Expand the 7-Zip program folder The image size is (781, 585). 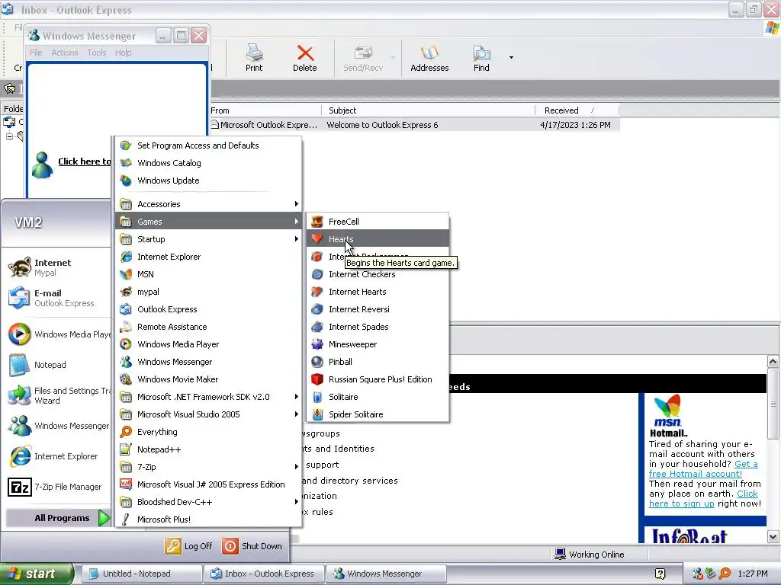pyautogui.click(x=208, y=467)
